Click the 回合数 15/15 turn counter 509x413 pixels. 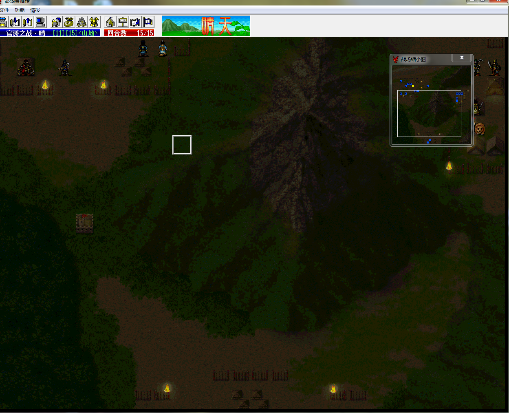pos(129,33)
